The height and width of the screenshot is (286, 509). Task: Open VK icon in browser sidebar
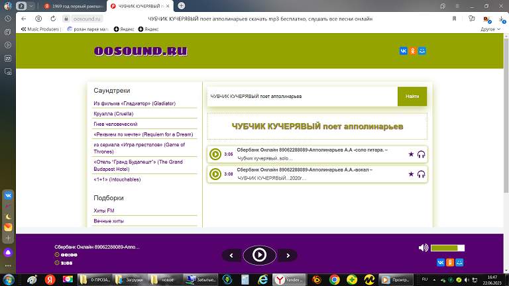[x=8, y=195]
